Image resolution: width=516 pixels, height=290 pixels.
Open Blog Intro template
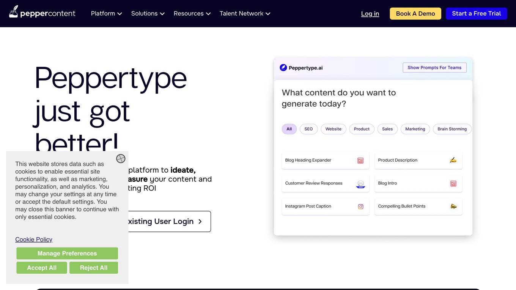click(x=418, y=184)
